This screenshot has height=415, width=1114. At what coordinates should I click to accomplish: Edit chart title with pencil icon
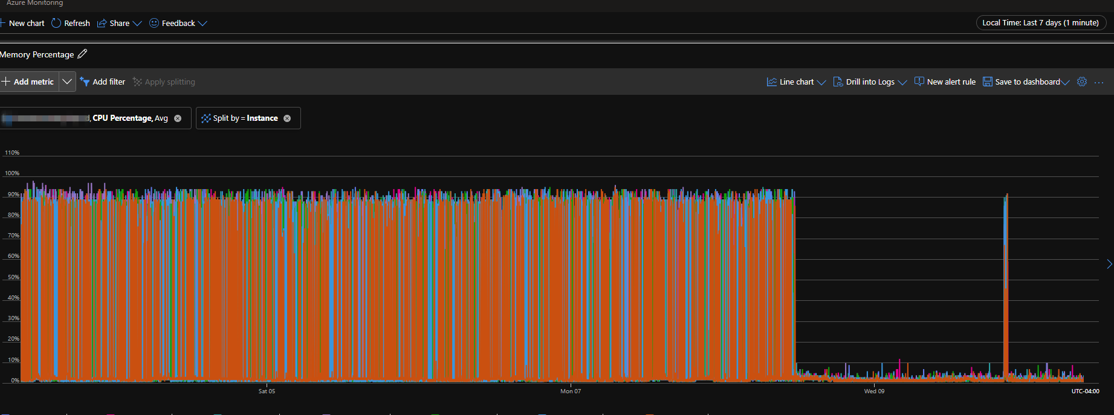(x=83, y=54)
